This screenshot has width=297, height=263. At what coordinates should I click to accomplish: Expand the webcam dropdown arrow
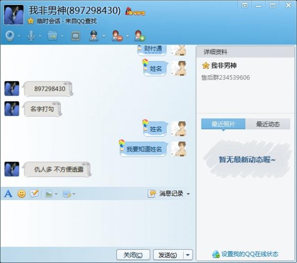[19, 36]
